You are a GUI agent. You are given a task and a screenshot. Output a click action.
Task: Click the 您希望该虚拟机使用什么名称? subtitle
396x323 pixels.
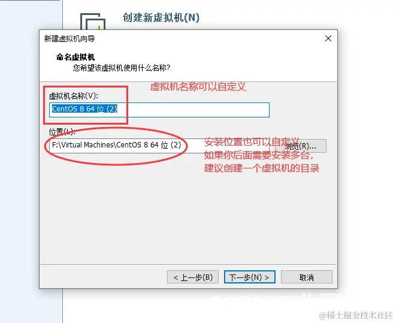(x=122, y=68)
